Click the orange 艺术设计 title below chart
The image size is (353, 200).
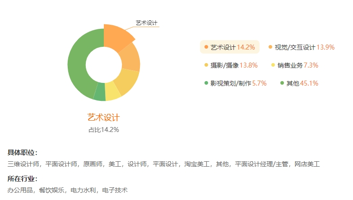point(103,118)
